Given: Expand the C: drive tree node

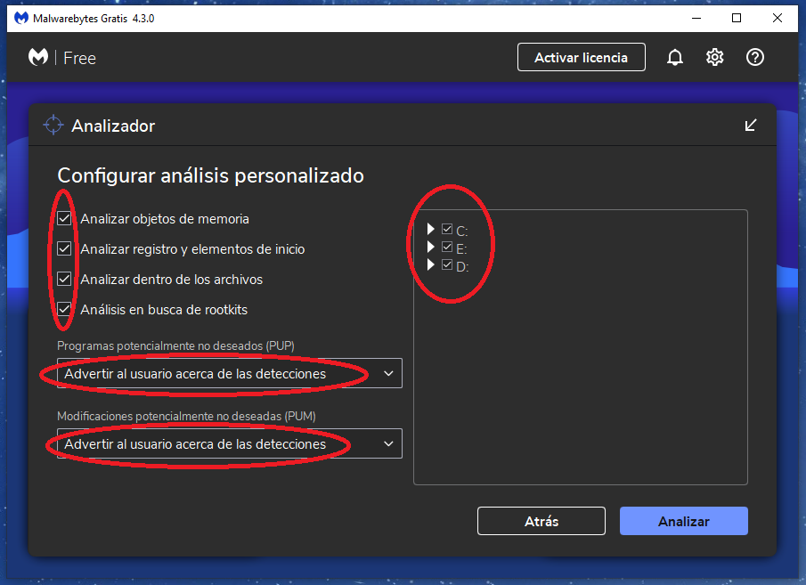Looking at the screenshot, I should click(x=431, y=229).
